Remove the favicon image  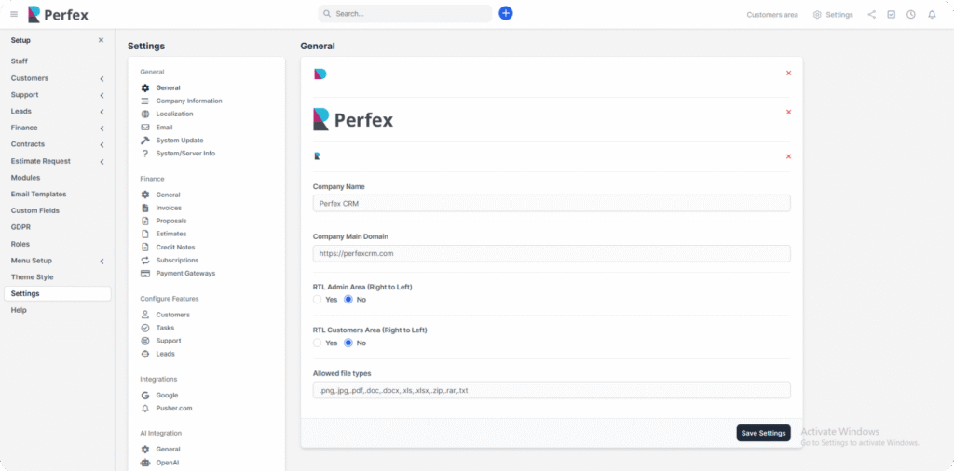tap(788, 156)
